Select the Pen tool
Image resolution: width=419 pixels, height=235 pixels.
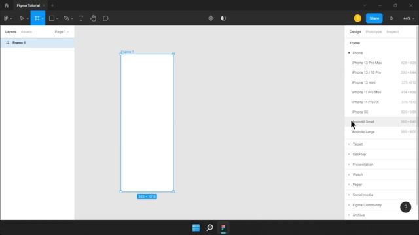66,18
